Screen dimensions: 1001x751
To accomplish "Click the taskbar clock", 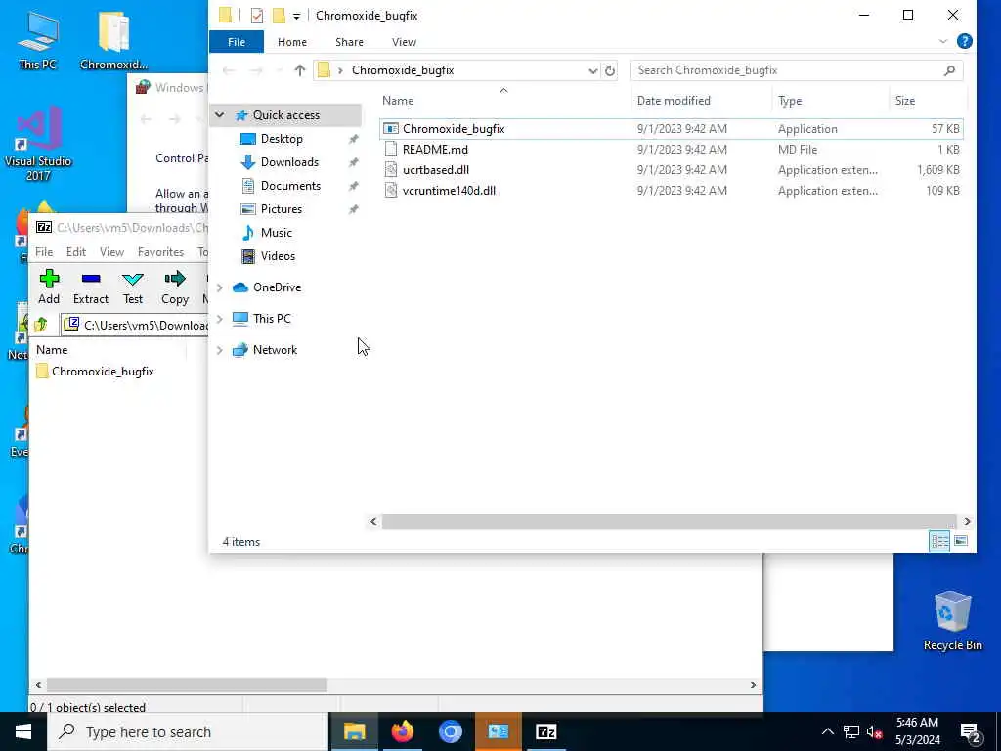I will click(917, 731).
